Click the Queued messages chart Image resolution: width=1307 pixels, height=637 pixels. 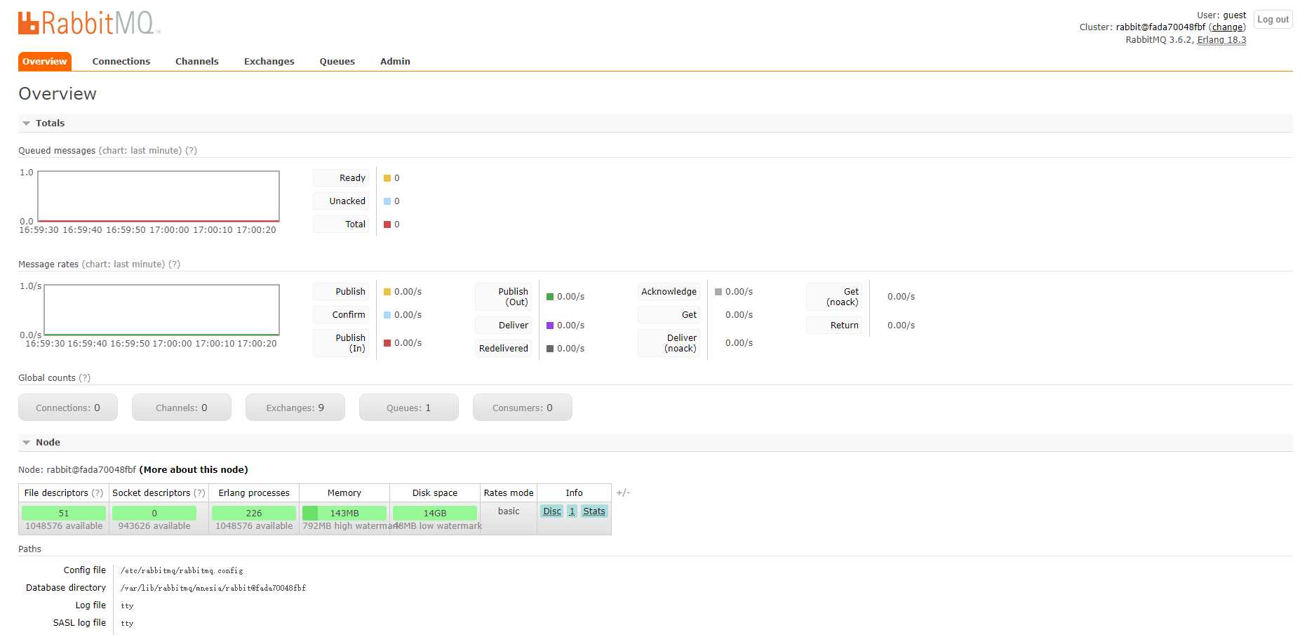click(x=159, y=196)
